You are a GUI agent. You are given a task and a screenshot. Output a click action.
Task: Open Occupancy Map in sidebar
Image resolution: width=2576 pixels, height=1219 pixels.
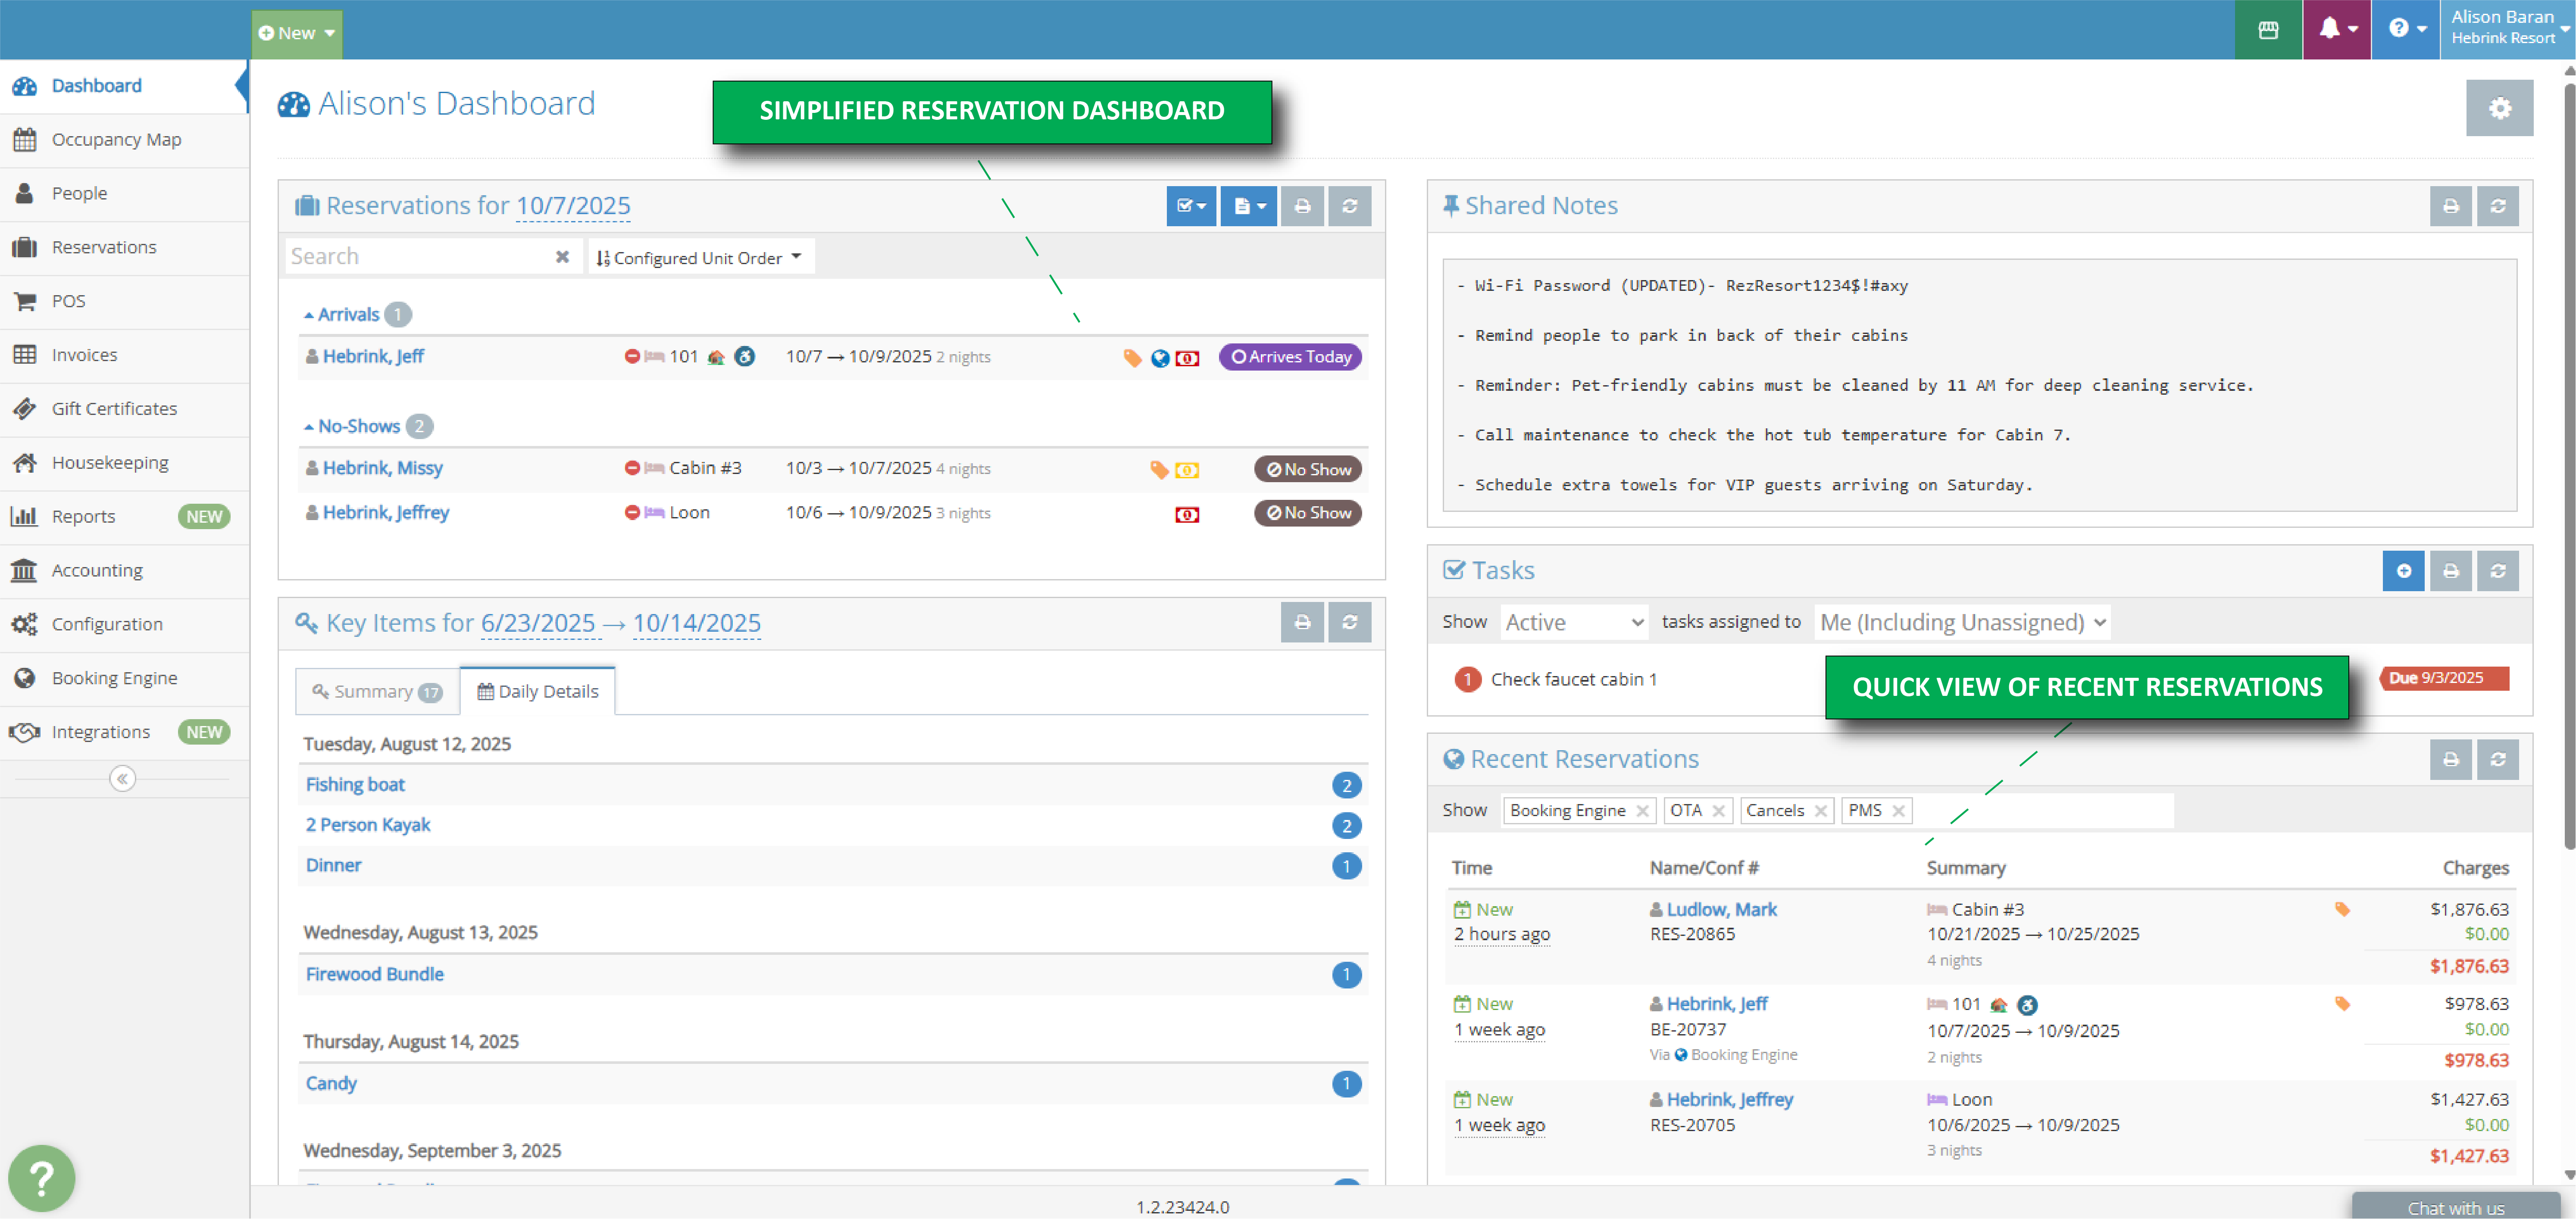(116, 139)
